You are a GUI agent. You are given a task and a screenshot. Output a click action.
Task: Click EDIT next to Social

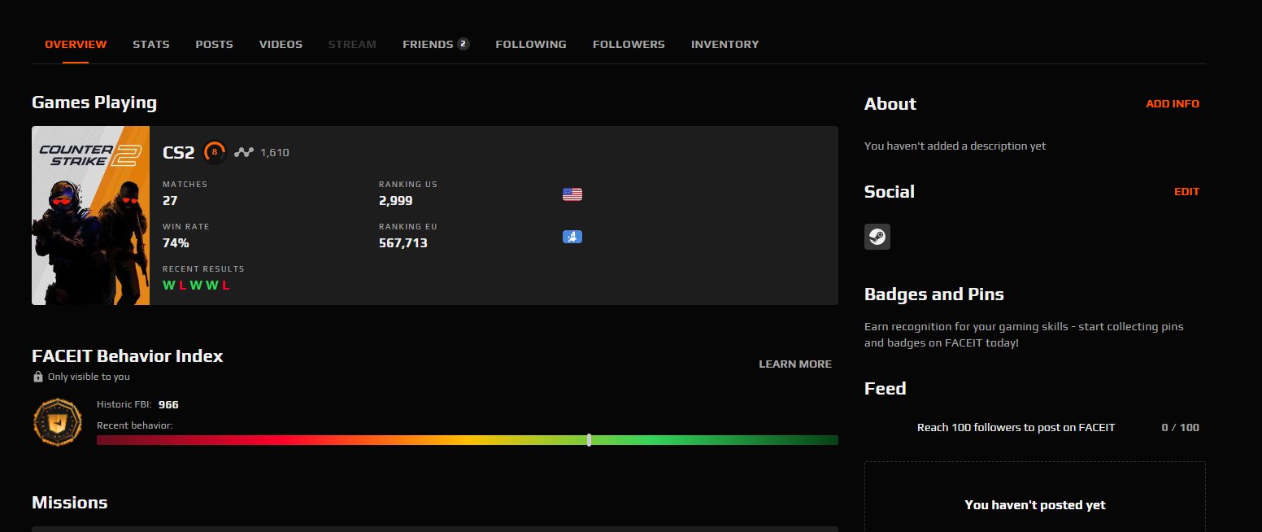pos(1186,192)
